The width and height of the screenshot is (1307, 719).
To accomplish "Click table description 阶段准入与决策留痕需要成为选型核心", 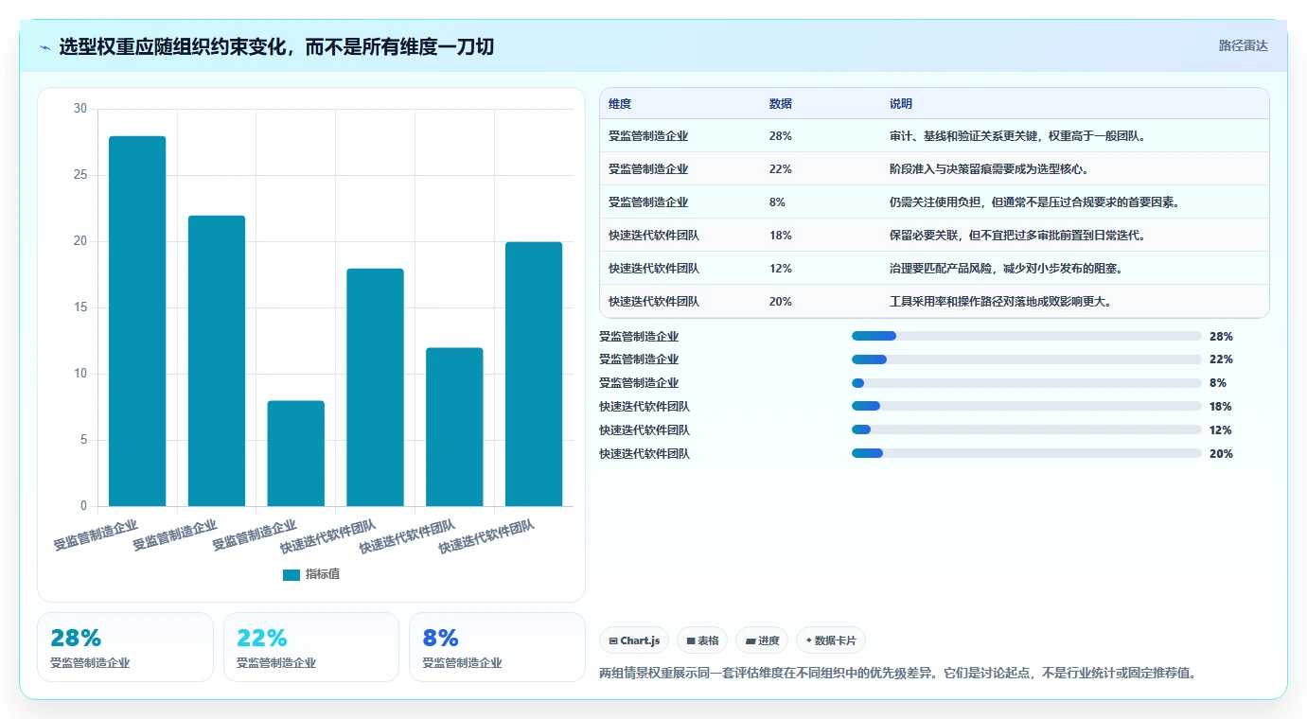I will (989, 169).
